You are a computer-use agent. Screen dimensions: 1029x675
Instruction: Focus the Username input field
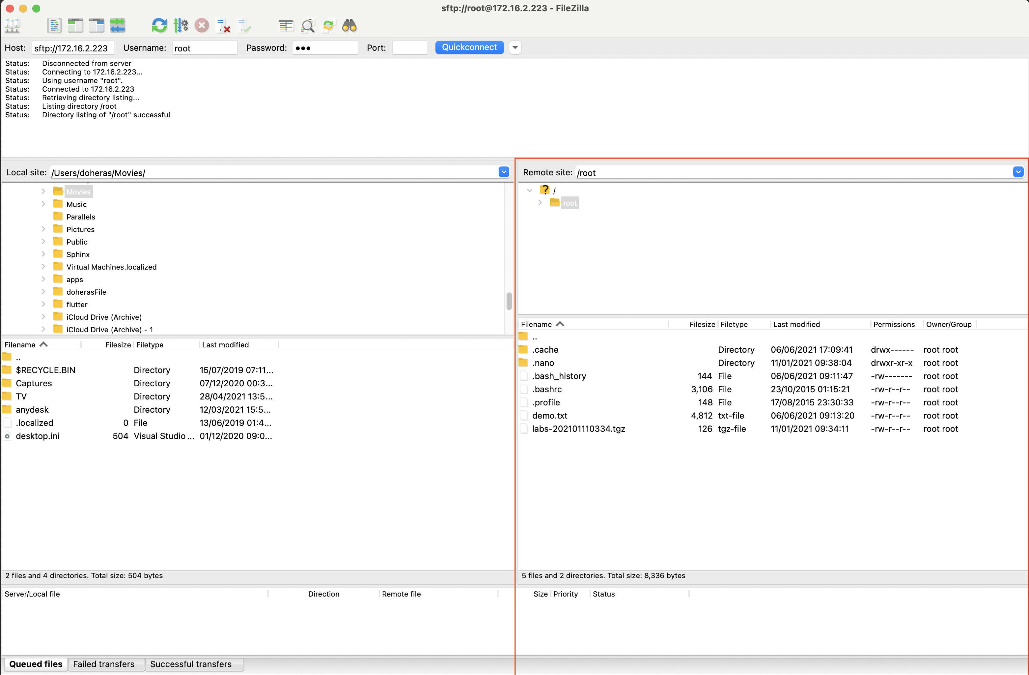click(205, 48)
